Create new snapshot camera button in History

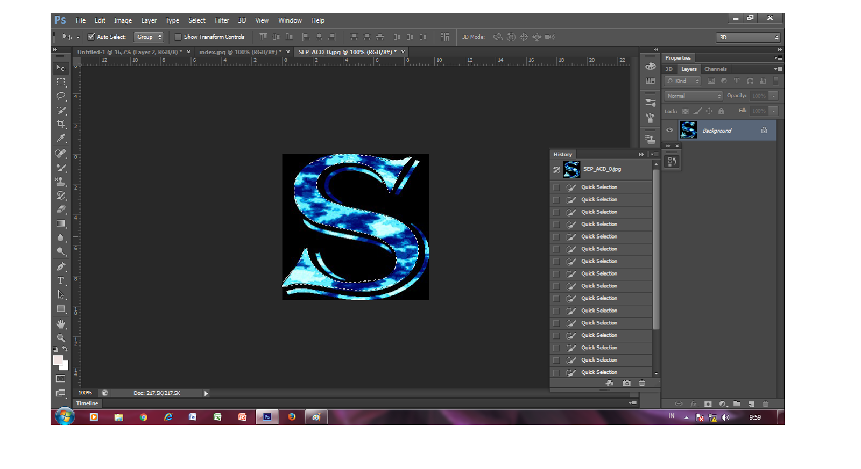(x=626, y=383)
